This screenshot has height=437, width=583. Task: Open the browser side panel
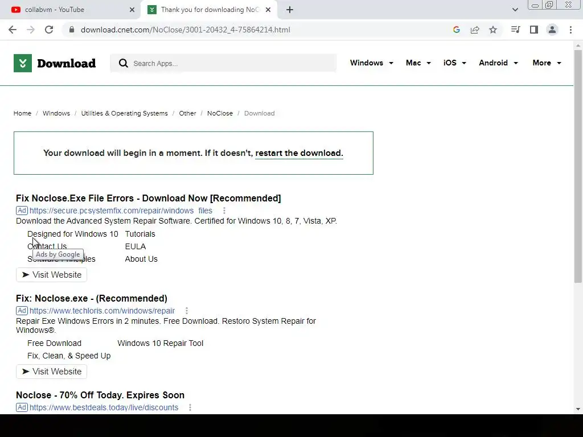(x=534, y=30)
